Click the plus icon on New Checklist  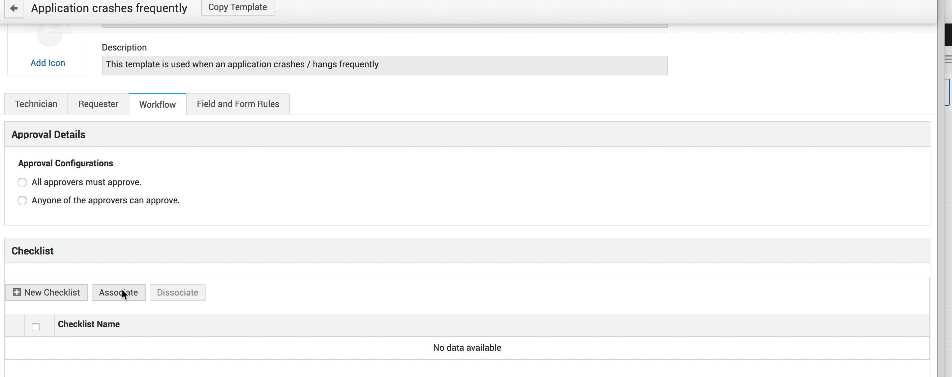[17, 293]
